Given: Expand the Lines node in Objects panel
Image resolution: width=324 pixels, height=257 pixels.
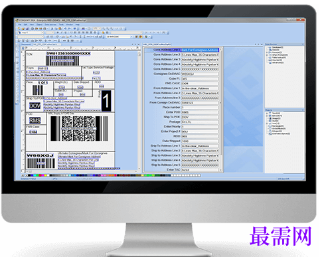Looking at the screenshot, I should [267, 124].
